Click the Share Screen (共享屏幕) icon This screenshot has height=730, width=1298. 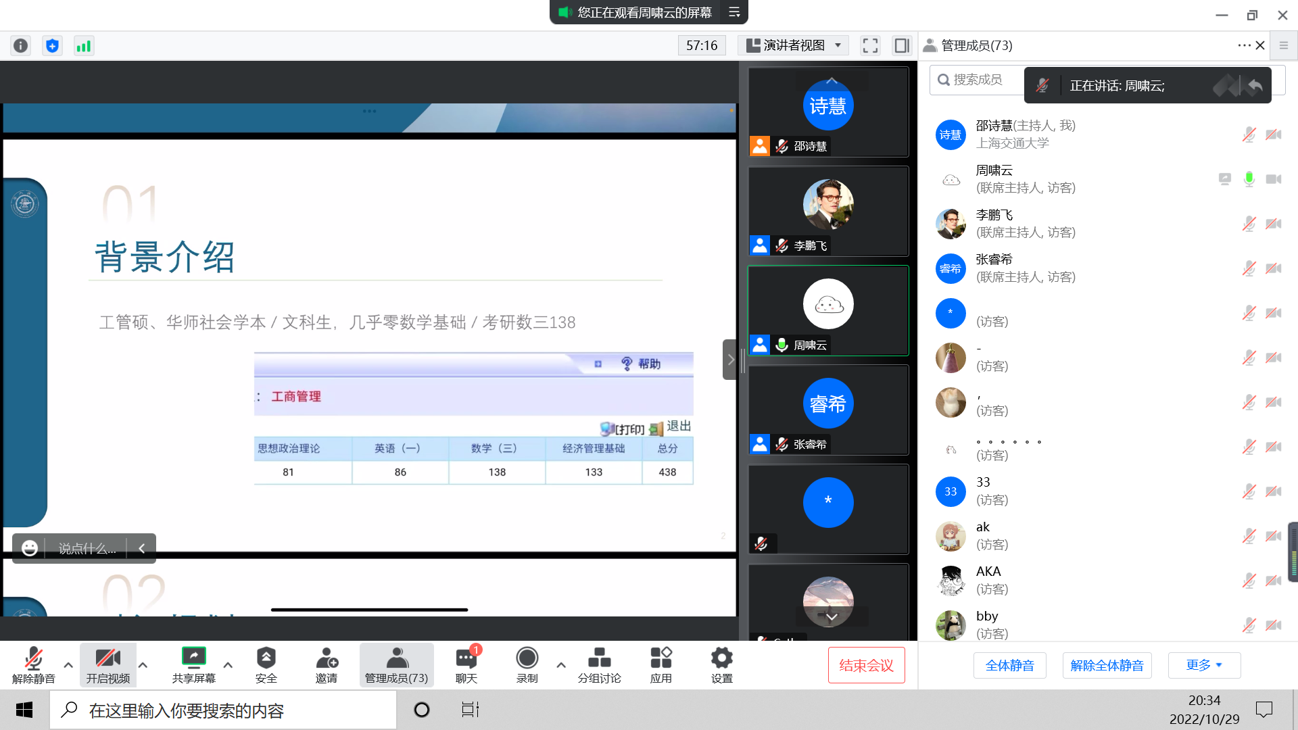tap(193, 658)
